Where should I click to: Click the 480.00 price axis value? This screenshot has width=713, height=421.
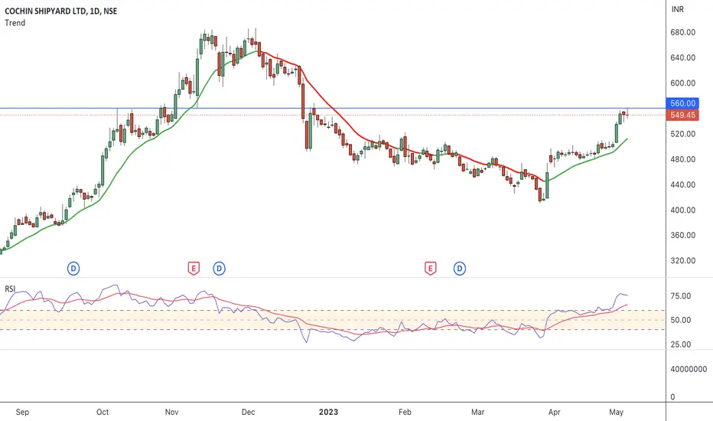[682, 159]
